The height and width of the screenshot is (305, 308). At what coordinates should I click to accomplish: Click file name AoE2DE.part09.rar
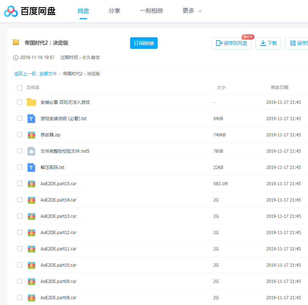point(58,281)
